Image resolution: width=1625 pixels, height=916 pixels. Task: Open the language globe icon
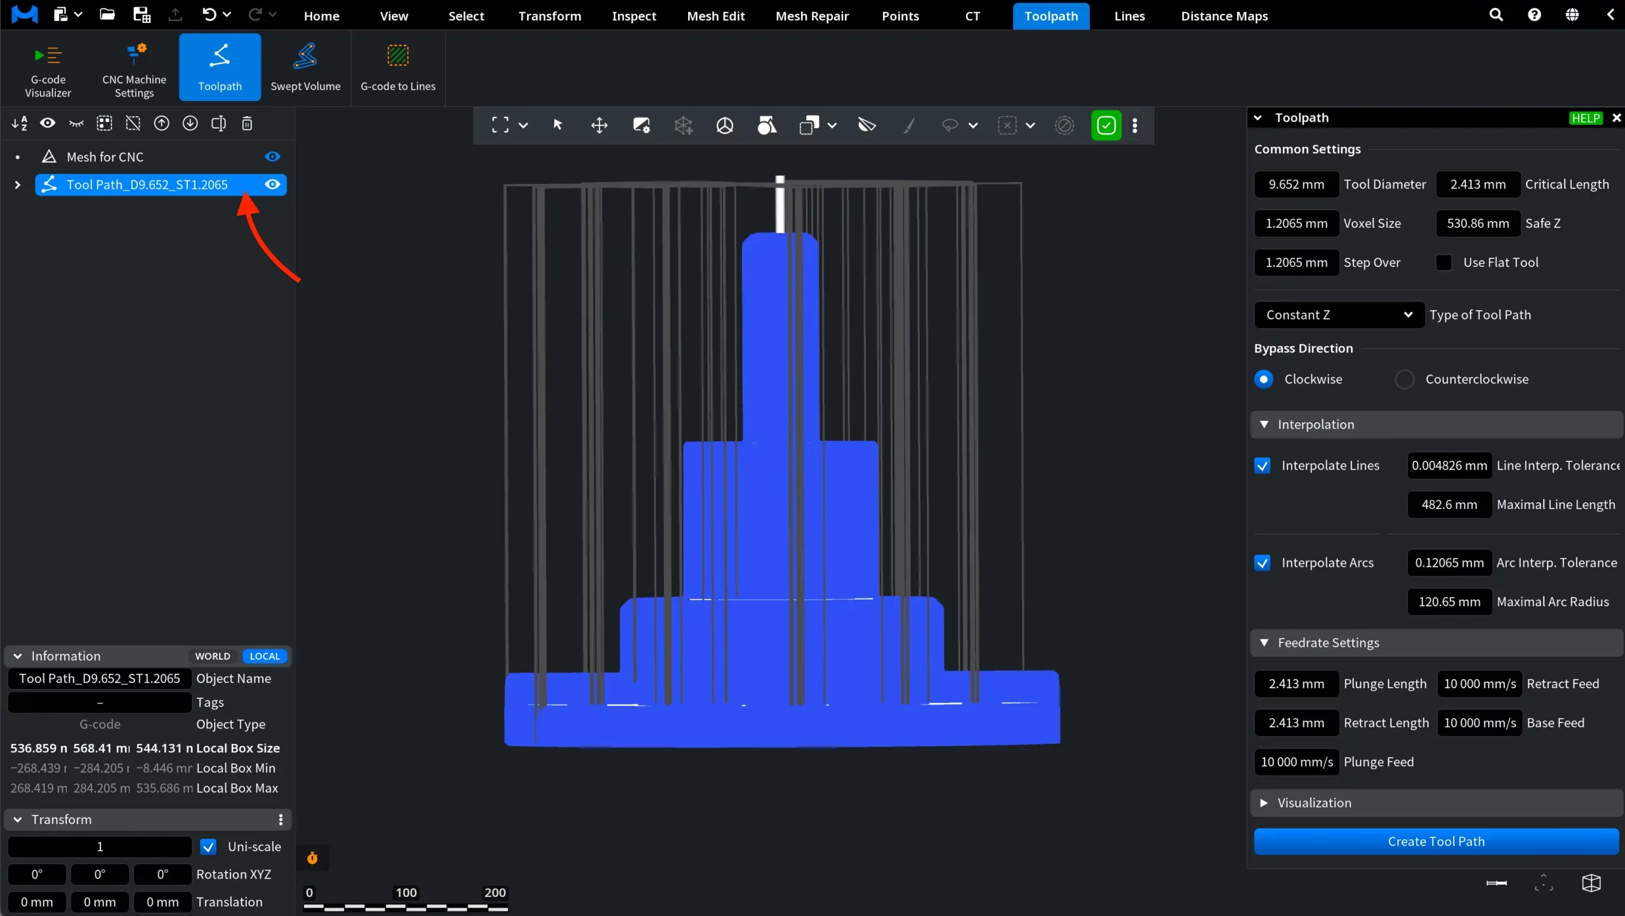[x=1572, y=15]
